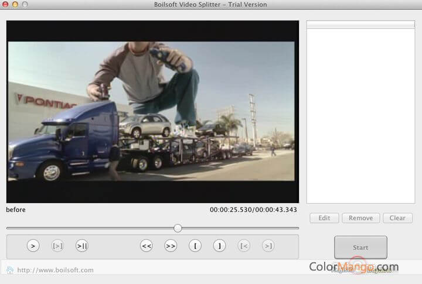Click the play/pause >|| button

coord(82,246)
